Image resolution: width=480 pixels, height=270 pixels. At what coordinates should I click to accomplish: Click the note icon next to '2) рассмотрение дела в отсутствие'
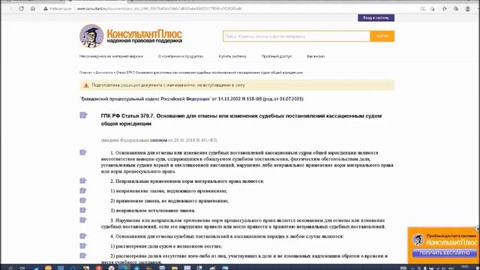83,256
